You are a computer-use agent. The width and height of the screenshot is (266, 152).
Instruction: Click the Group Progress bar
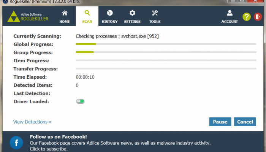pyautogui.click(x=166, y=52)
